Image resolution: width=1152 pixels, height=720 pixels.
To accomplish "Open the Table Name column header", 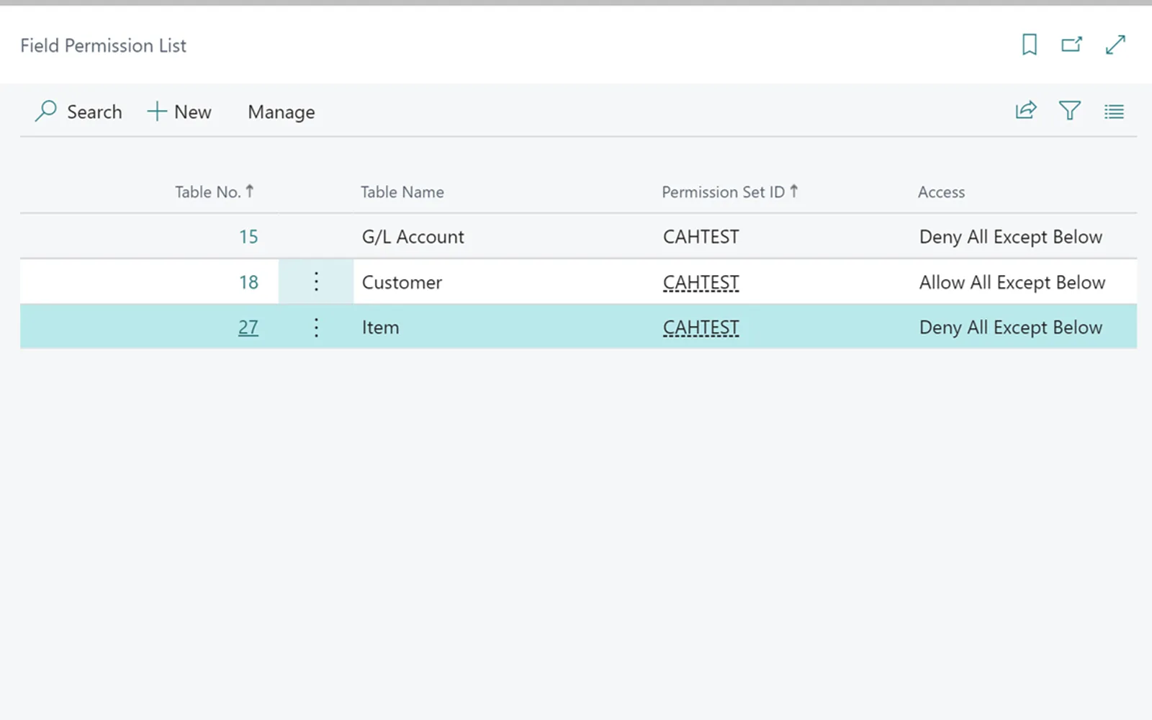I will coord(402,192).
